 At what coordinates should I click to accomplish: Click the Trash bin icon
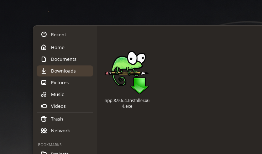[x=44, y=119]
